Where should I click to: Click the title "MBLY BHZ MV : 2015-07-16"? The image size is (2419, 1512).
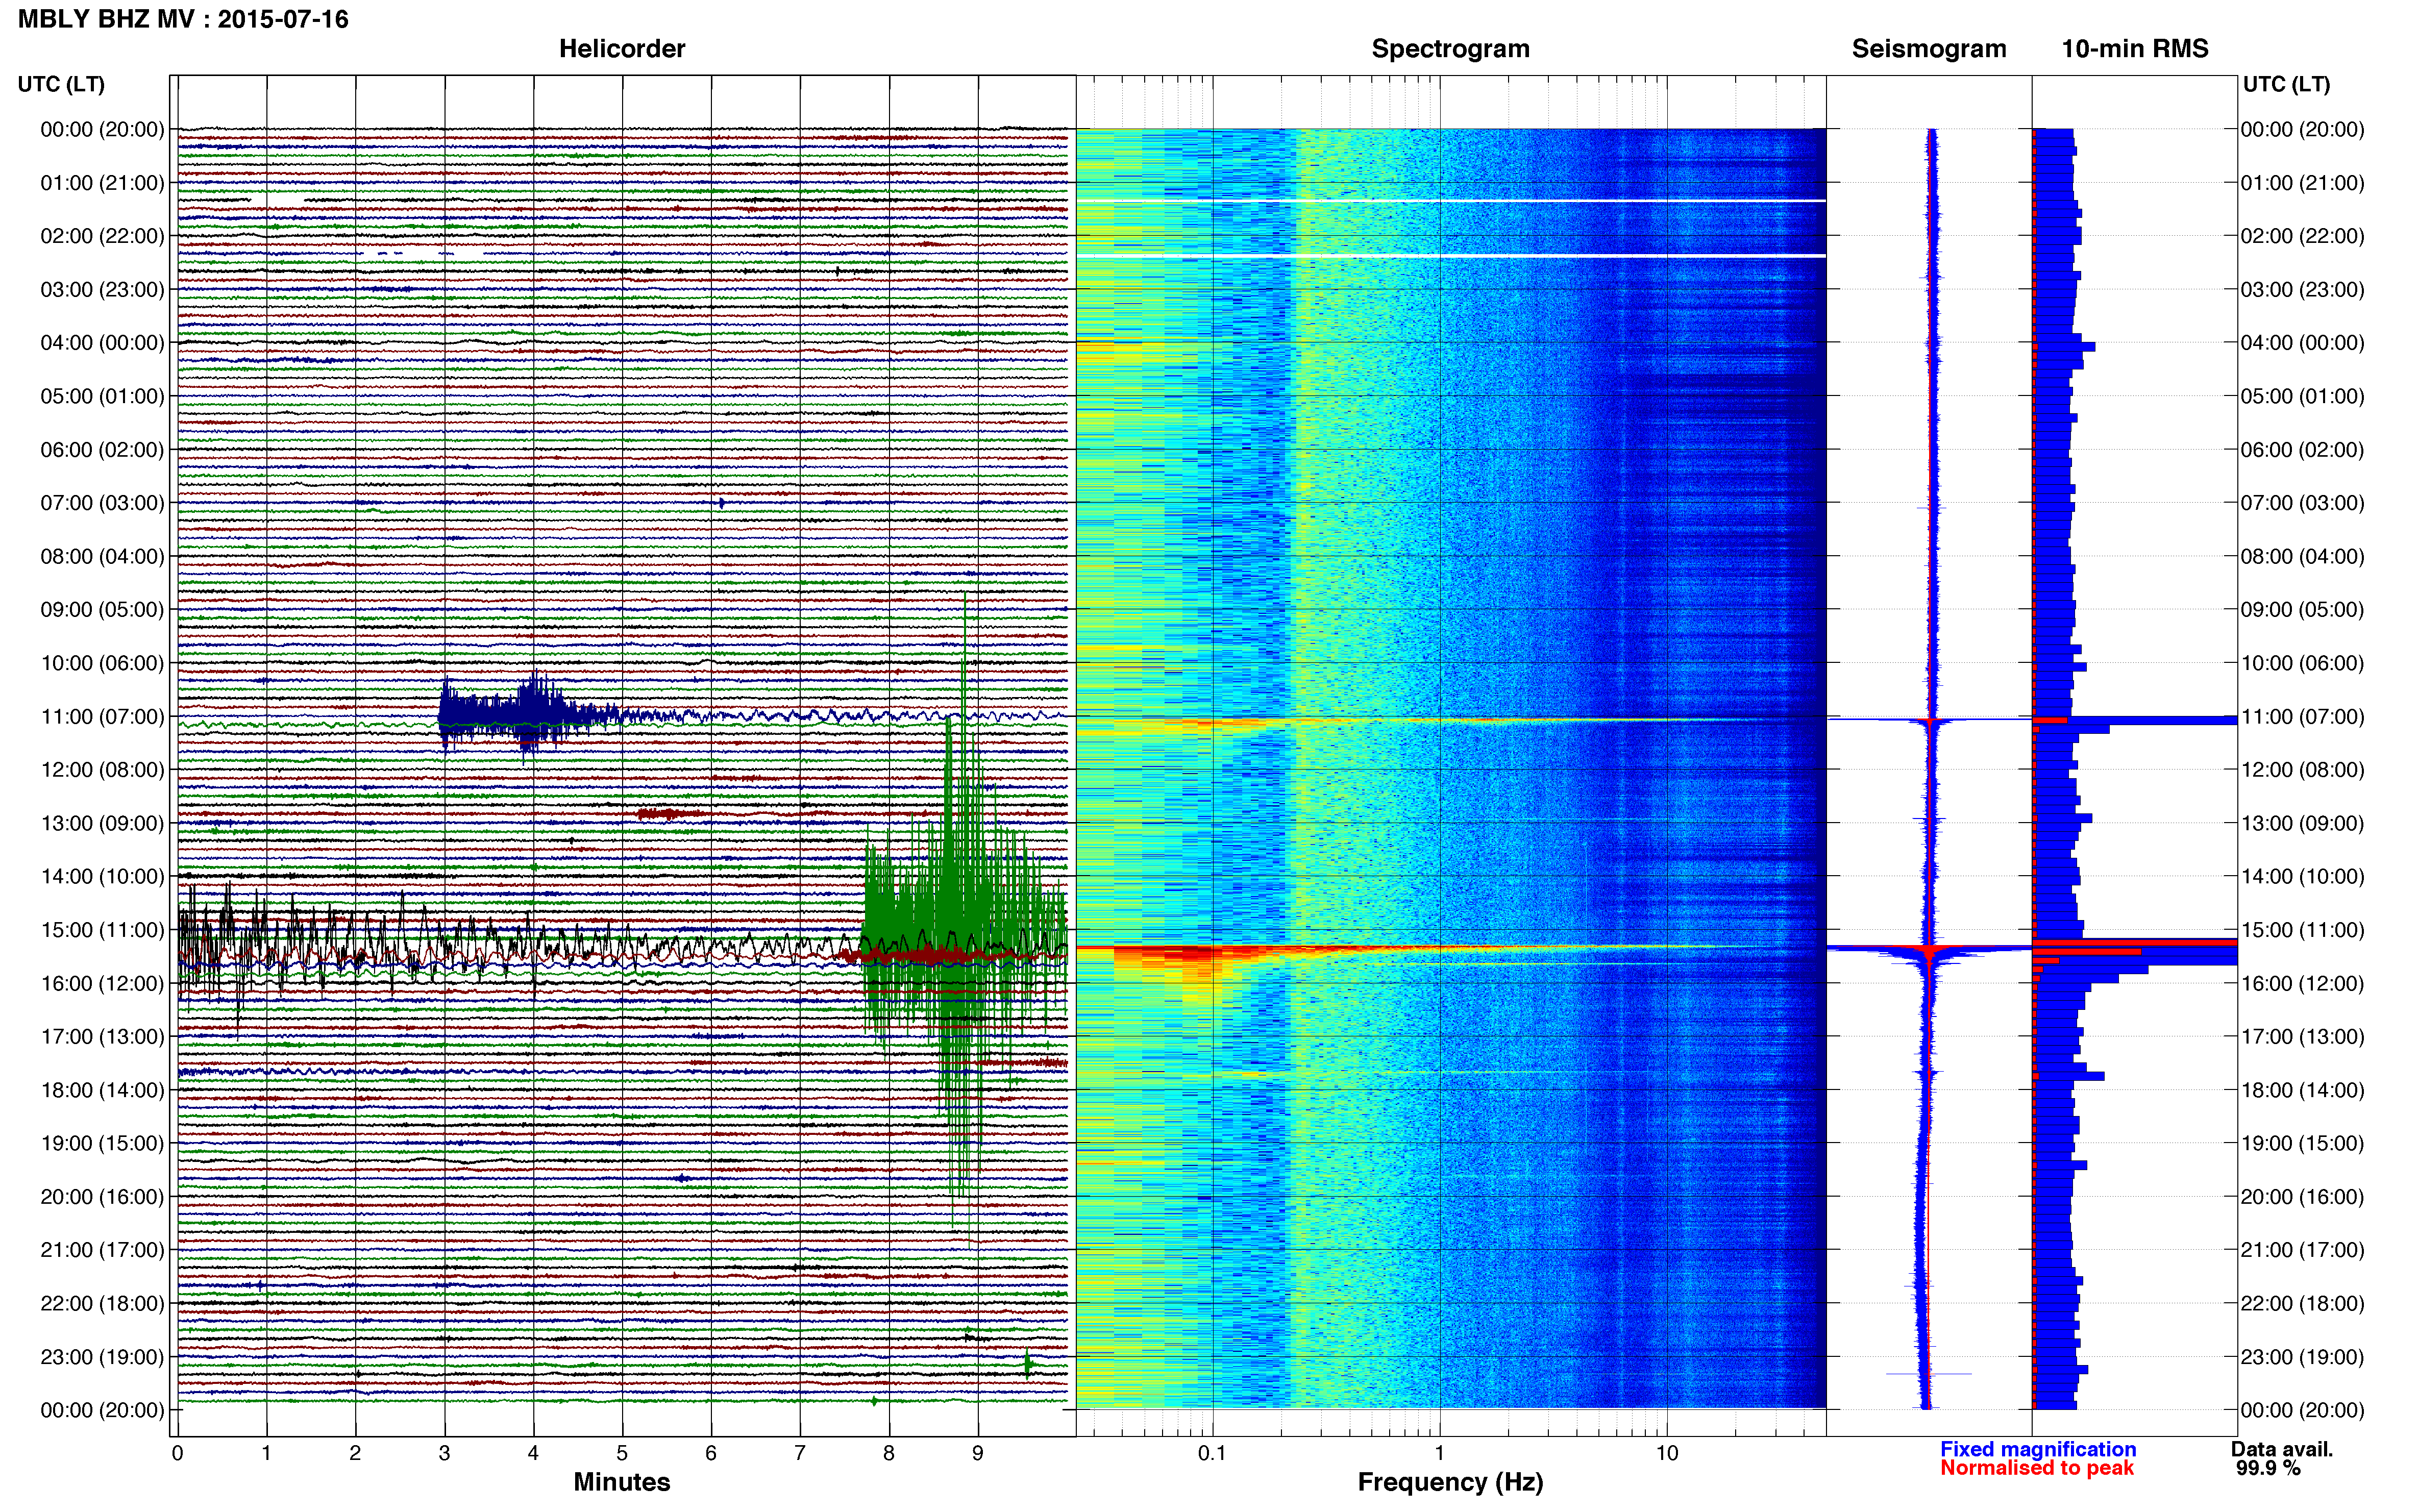[x=183, y=19]
